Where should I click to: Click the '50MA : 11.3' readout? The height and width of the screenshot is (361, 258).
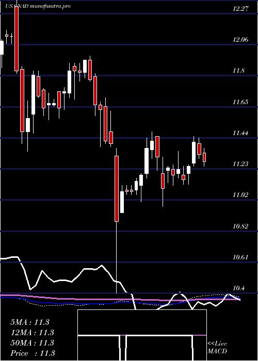(32, 343)
